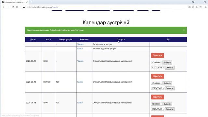
Task: Open the browser search magnifier icon
Action: tap(193, 2)
